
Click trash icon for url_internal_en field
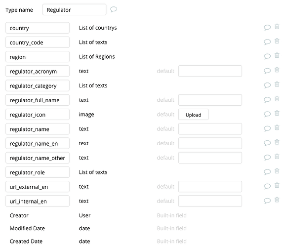(277, 200)
